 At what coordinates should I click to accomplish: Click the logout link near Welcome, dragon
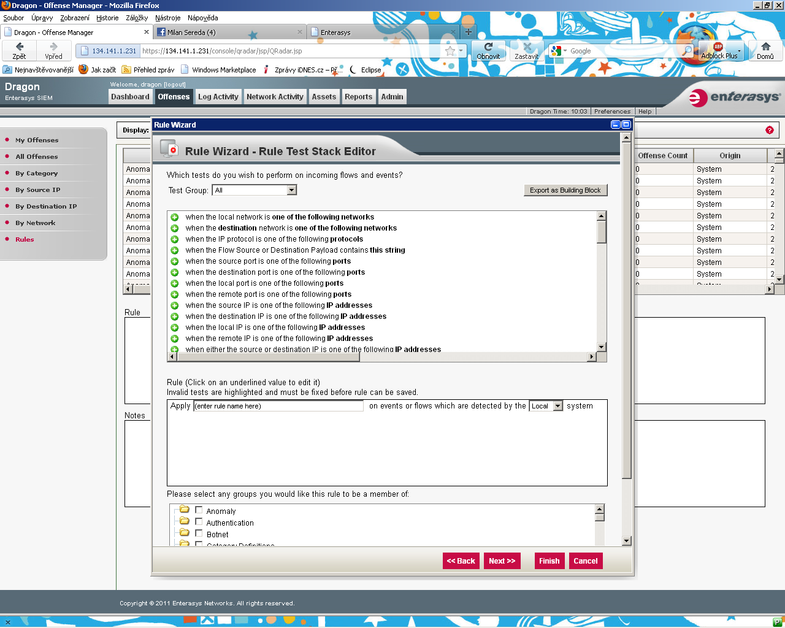point(175,85)
